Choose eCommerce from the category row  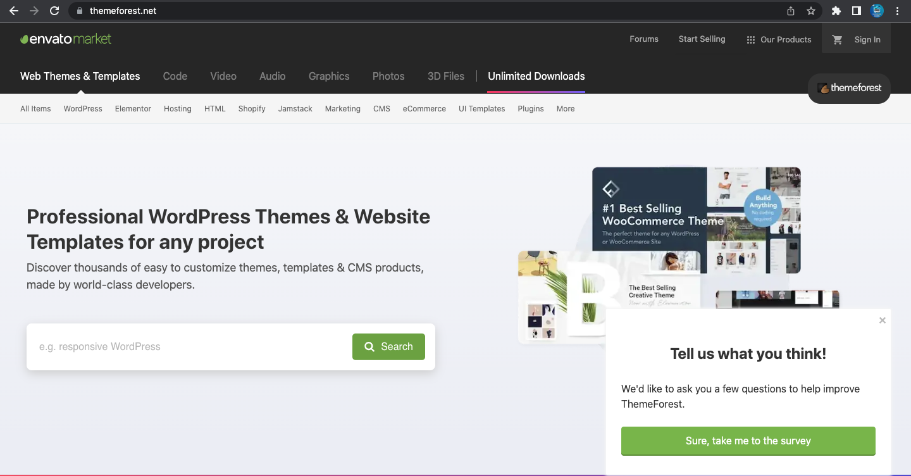point(424,108)
